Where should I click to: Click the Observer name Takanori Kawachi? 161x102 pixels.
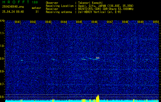90,3
